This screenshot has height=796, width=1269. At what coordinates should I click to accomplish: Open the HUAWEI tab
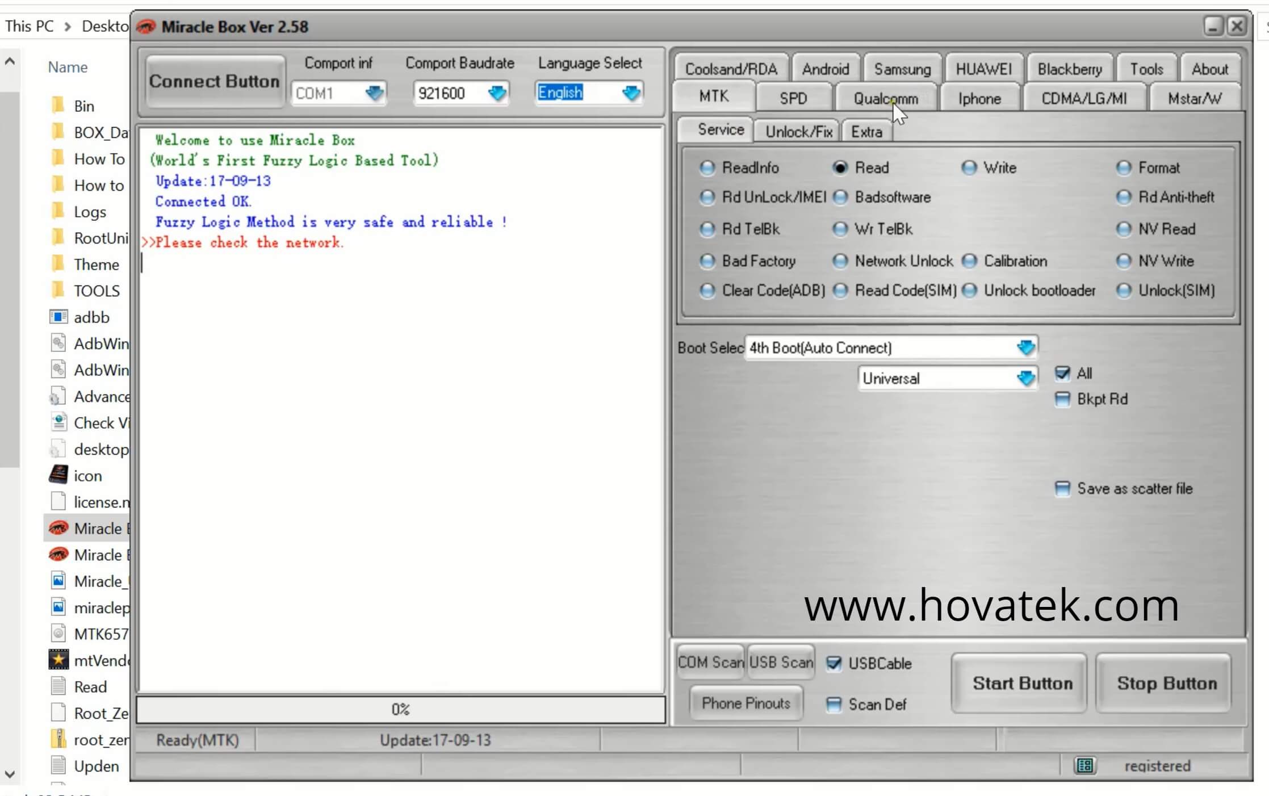pos(983,69)
